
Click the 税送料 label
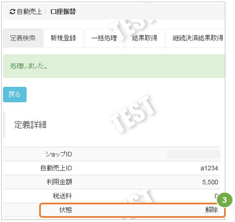click(x=62, y=196)
